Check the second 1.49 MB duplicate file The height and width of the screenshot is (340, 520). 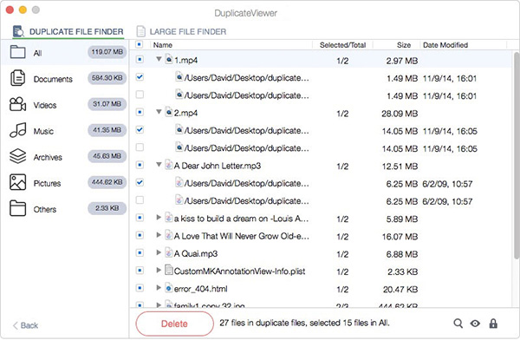(x=140, y=95)
